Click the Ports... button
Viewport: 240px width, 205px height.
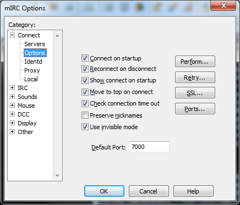click(195, 109)
